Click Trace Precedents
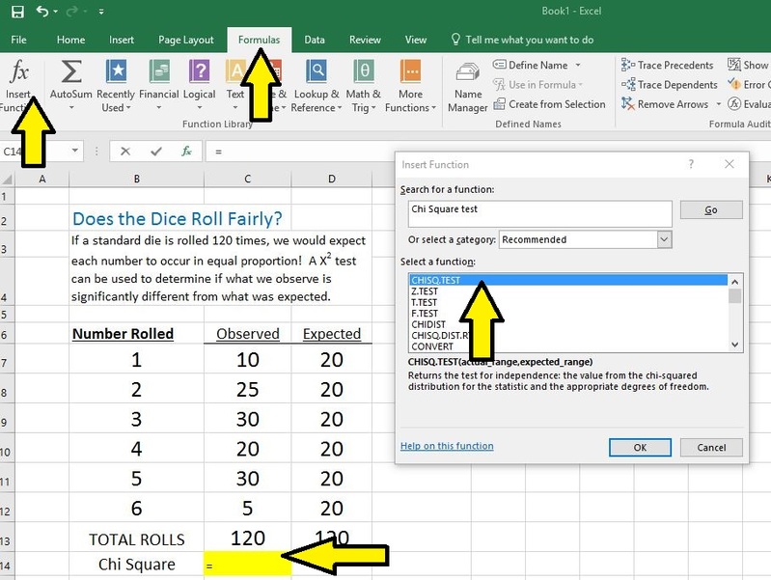This screenshot has height=580, width=771. click(x=675, y=66)
